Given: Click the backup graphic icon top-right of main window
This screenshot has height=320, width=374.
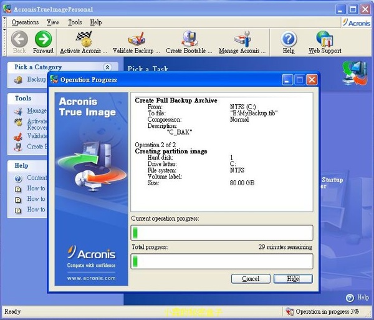Looking at the screenshot, I should (355, 73).
